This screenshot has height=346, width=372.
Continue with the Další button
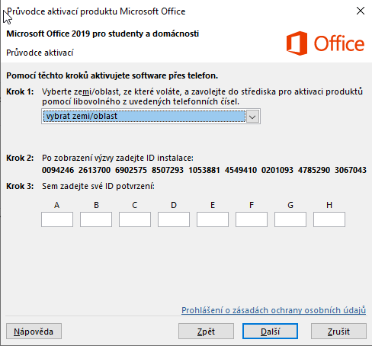(270, 332)
